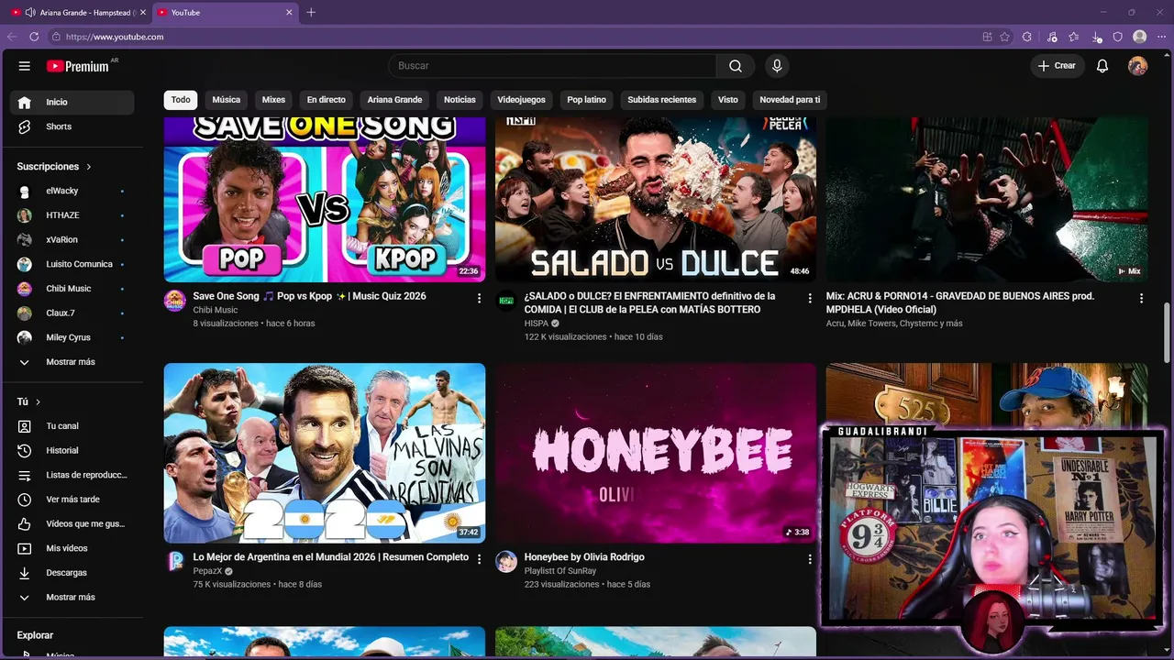1174x660 pixels.
Task: Go to Inicio in the sidebar
Action: (x=72, y=103)
